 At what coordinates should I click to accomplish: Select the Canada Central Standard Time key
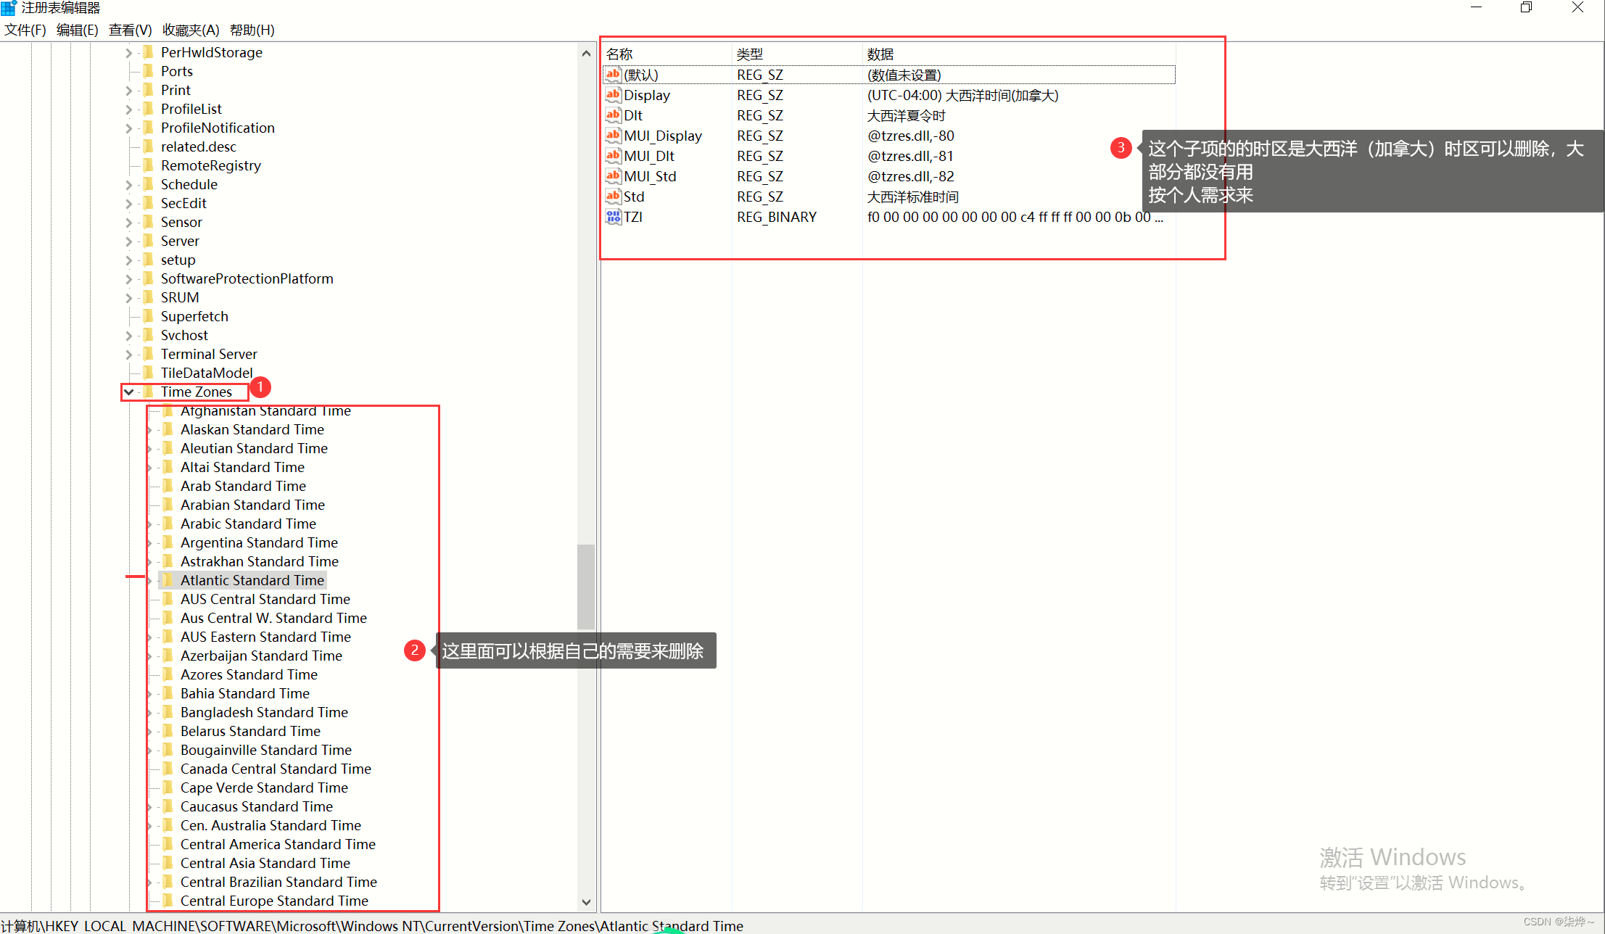click(x=276, y=769)
